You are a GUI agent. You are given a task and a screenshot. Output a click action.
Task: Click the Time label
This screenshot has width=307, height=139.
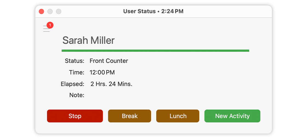pos(76,72)
